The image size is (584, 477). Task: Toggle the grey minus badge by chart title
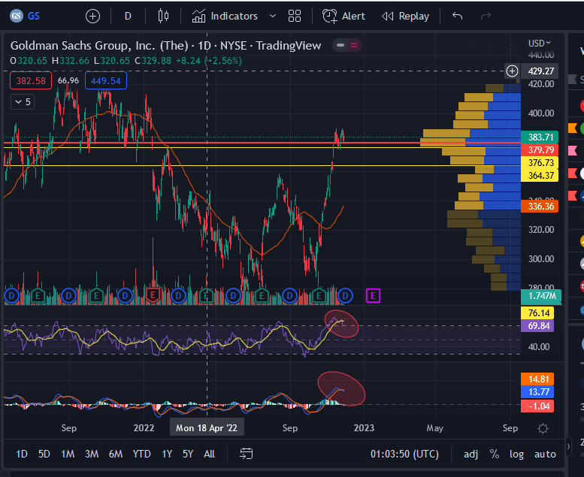(340, 45)
